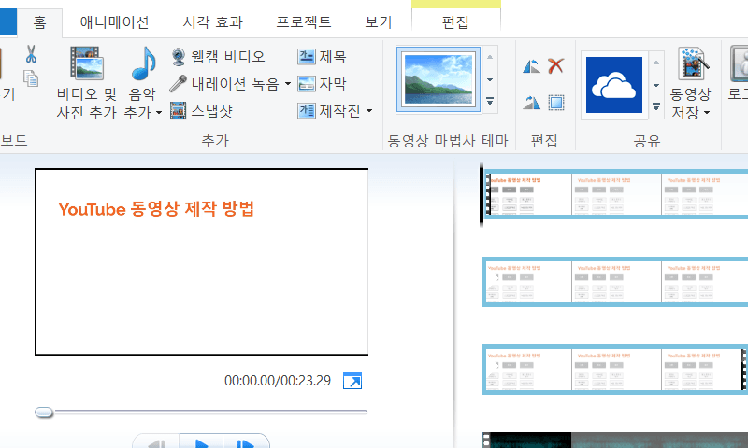Click 비디오 및 사진 추가
Image resolution: width=748 pixels, height=448 pixels.
coord(86,83)
